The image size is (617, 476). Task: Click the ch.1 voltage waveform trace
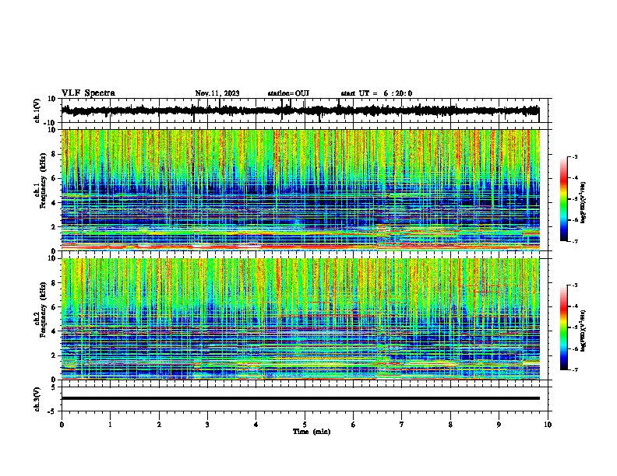pos(300,110)
